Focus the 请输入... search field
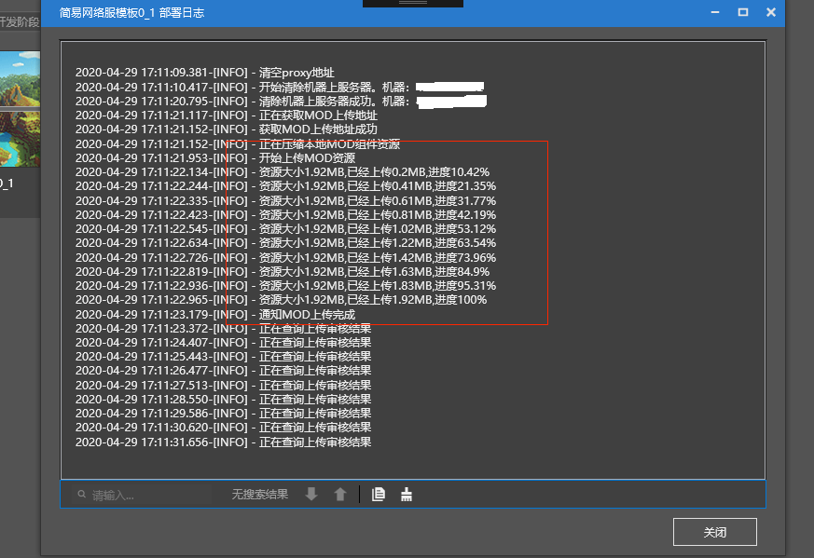Image resolution: width=814 pixels, height=558 pixels. [143, 495]
